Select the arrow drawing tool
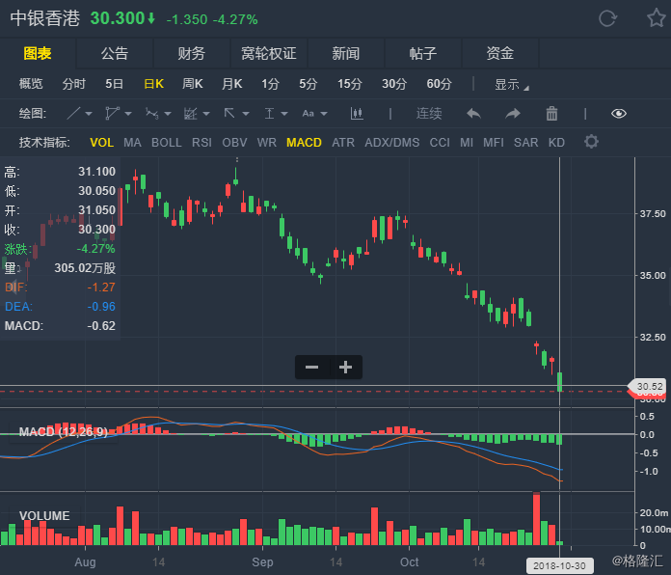Viewport: 671px width, 575px height. [229, 114]
